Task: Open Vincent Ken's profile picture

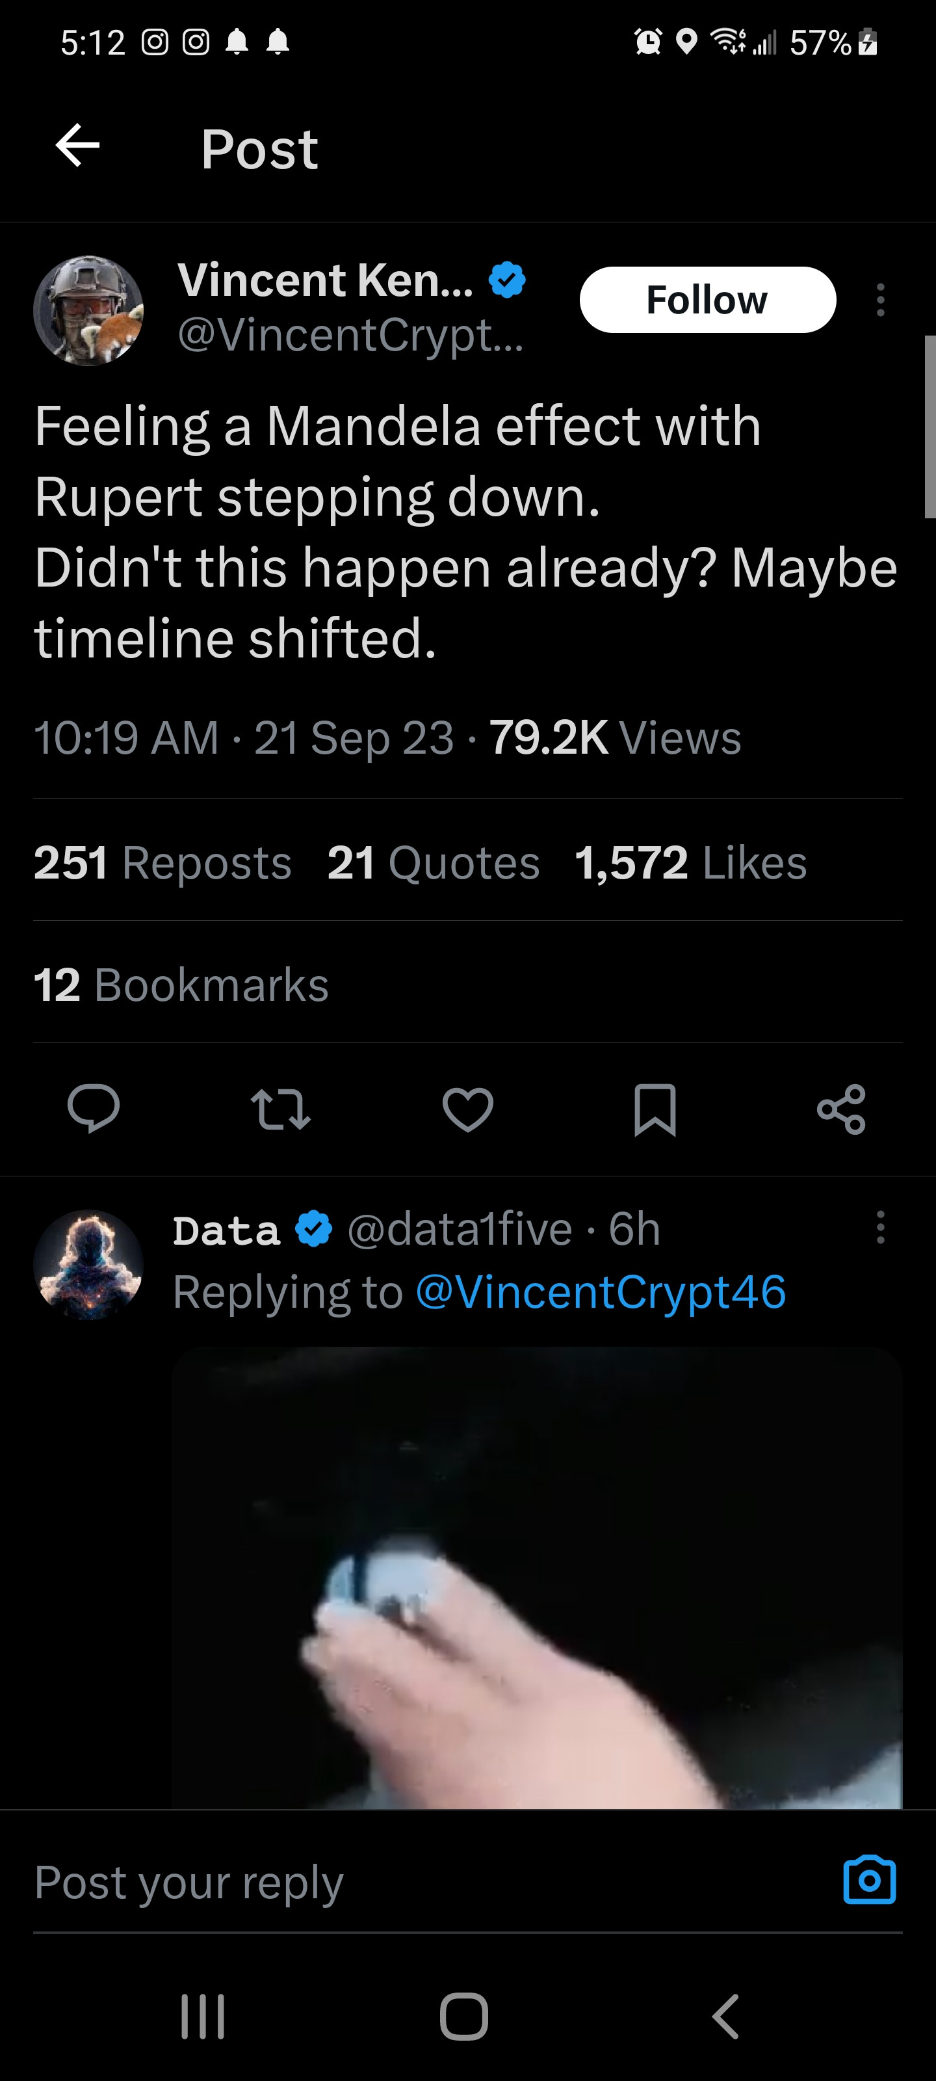Action: [x=89, y=311]
